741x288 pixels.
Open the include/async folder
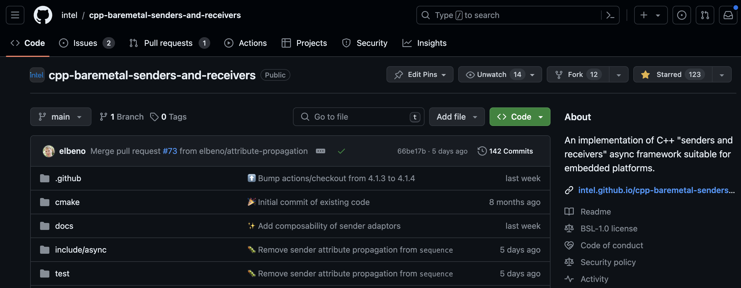[x=81, y=250]
